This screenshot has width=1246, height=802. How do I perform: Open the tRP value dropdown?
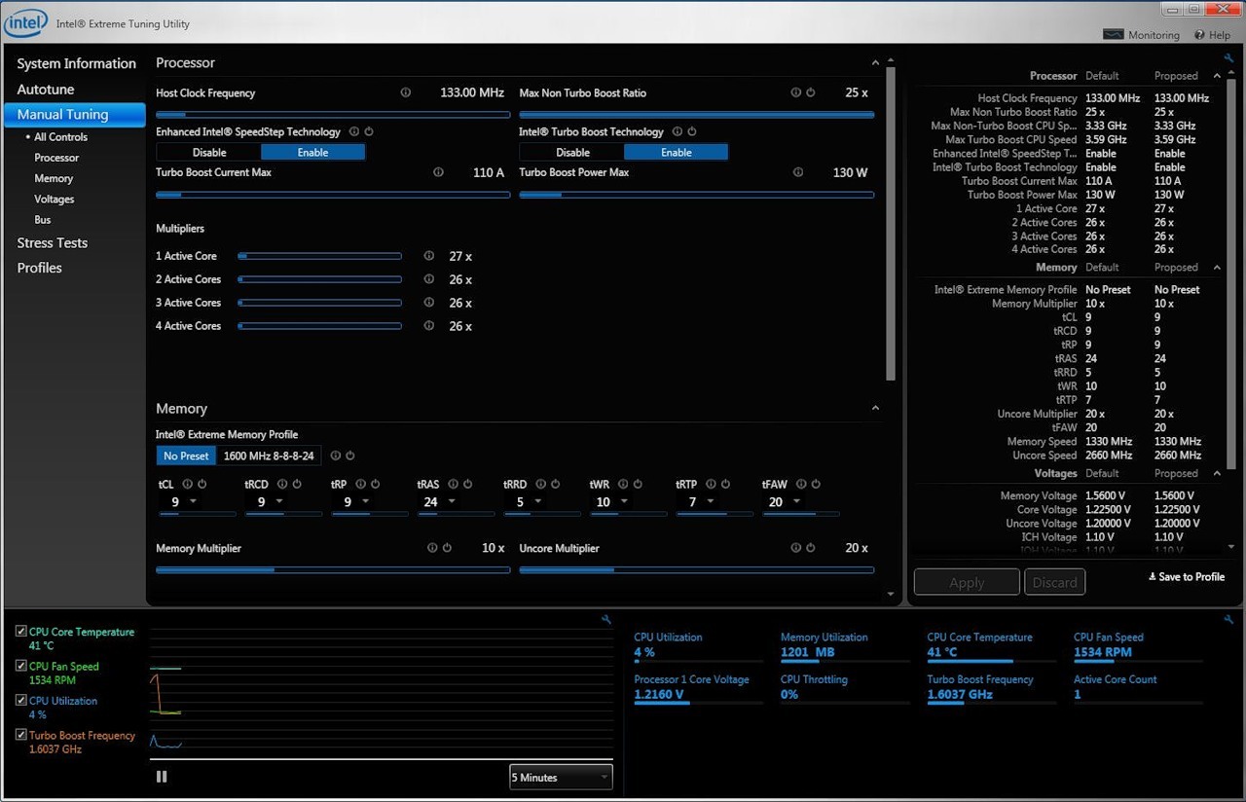[x=365, y=502]
